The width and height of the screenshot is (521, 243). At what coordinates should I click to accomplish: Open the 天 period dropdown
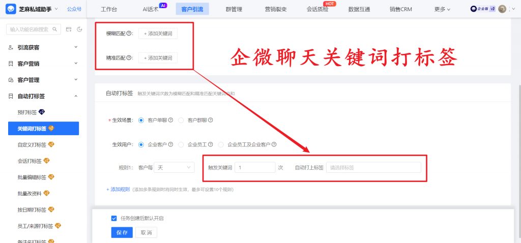point(175,167)
